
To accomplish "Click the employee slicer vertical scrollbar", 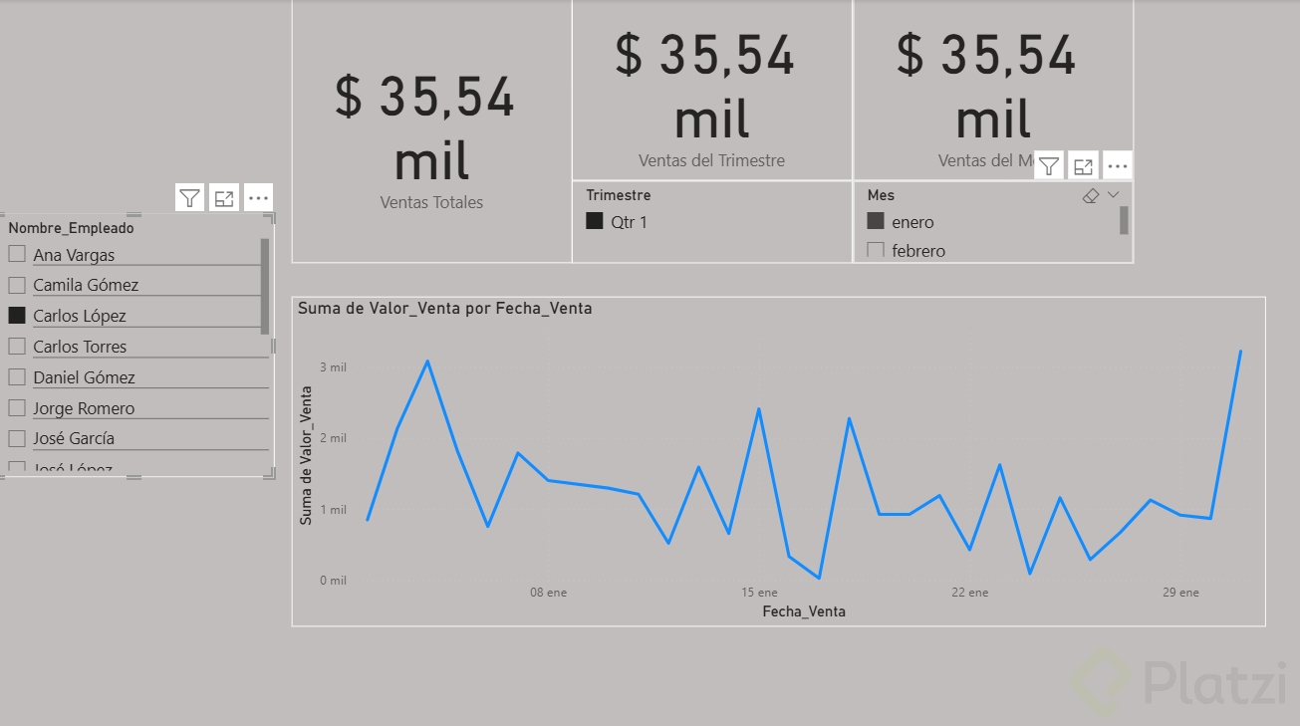I will pos(265,286).
